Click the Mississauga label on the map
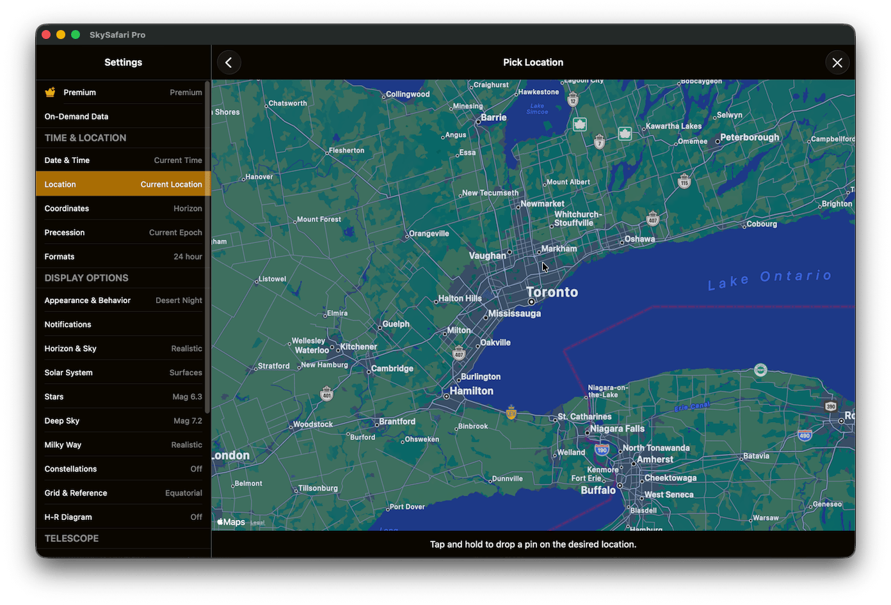The height and width of the screenshot is (605, 891). click(515, 313)
